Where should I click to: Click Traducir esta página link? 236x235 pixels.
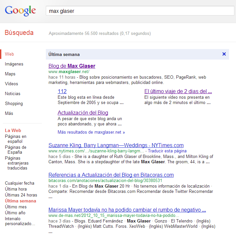coord(167,151)
